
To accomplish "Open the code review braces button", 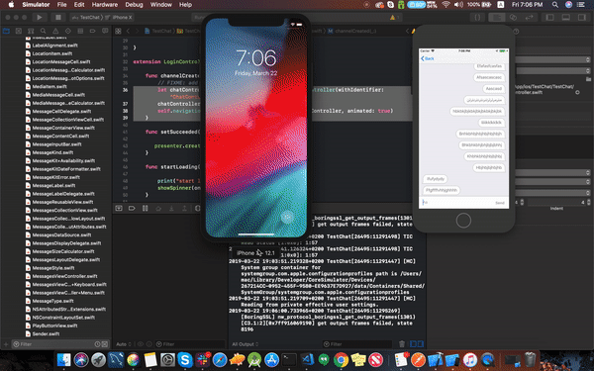I will click(x=478, y=18).
